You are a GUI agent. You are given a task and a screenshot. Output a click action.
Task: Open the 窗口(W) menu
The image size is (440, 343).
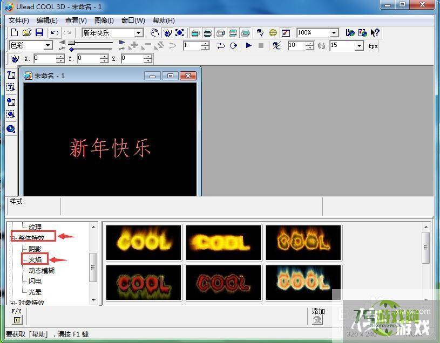(133, 20)
